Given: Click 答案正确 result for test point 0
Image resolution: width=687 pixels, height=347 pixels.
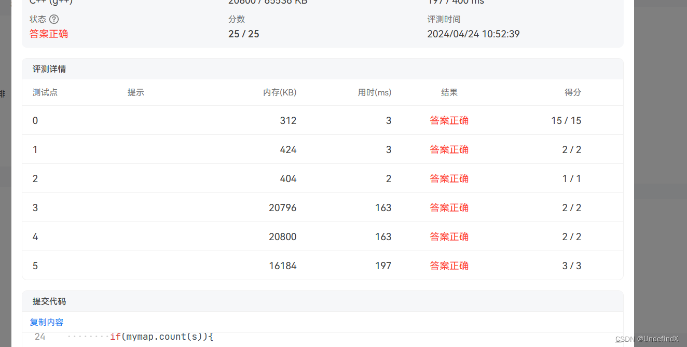Looking at the screenshot, I should click(449, 120).
